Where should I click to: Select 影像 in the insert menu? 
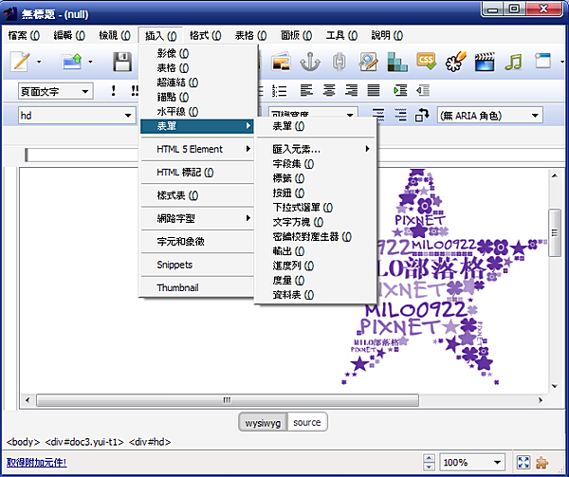click(x=196, y=53)
